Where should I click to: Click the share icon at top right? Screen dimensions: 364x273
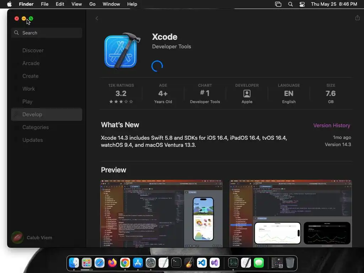click(357, 18)
